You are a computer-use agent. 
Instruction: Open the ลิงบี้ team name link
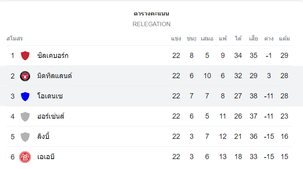pyautogui.click(x=43, y=136)
